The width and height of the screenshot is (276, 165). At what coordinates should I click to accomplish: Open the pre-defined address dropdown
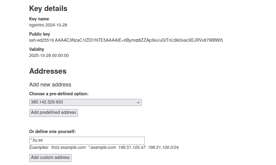coord(85,102)
